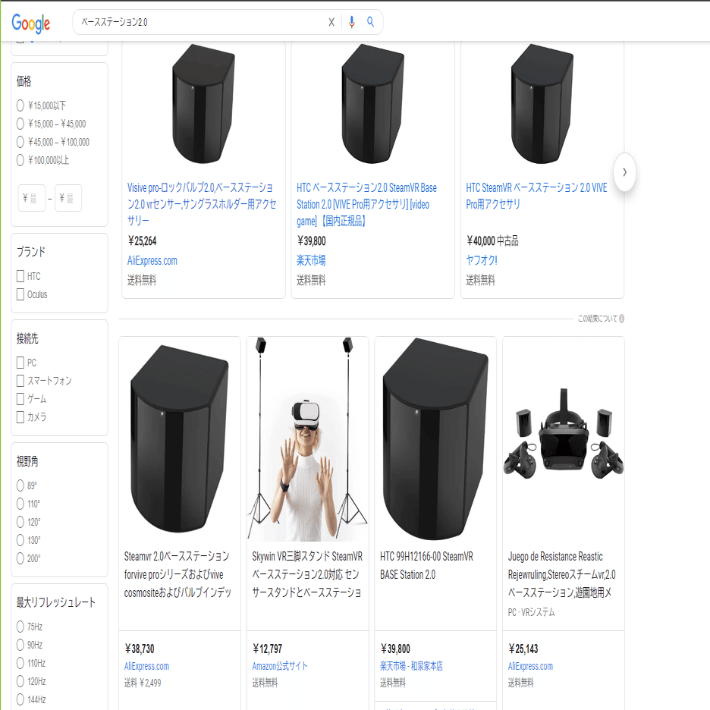Click HTC 99H12166-00 product image
This screenshot has width=710, height=710.
pos(435,438)
